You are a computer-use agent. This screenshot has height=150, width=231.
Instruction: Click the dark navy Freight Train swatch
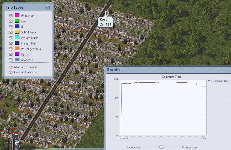[x=17, y=43]
